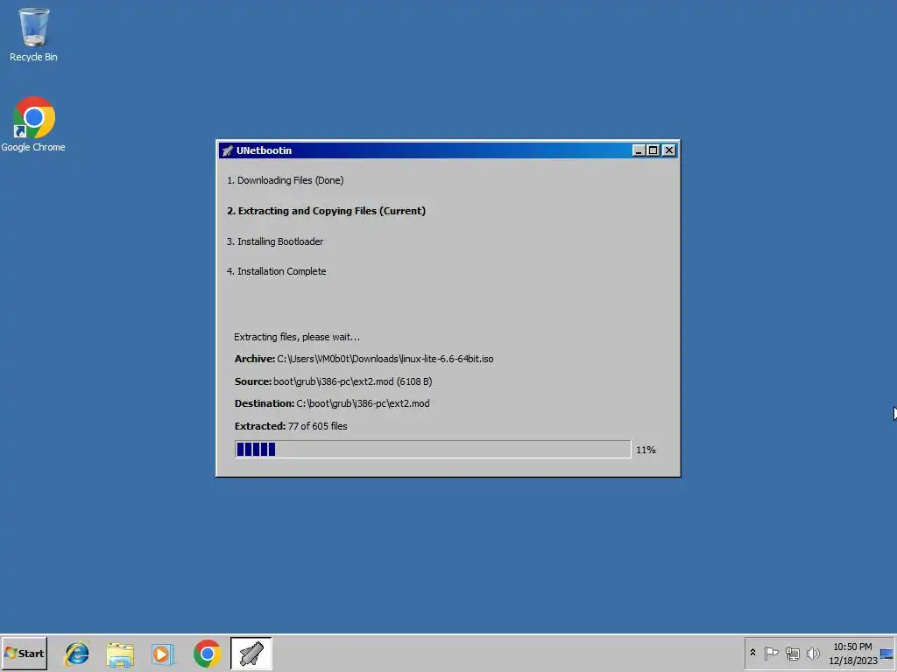The width and height of the screenshot is (897, 672).
Task: Open the volume speaker tray icon
Action: point(813,653)
